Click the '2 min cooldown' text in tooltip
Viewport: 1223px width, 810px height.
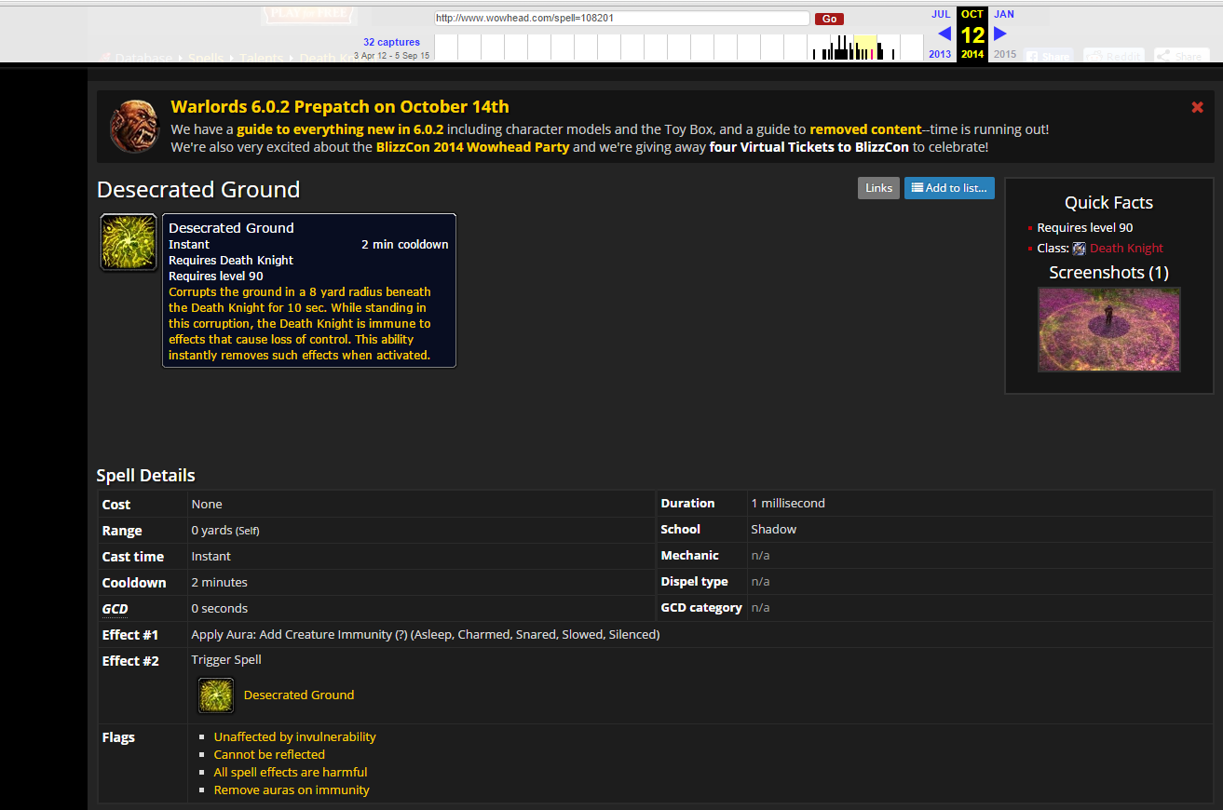[x=405, y=245]
